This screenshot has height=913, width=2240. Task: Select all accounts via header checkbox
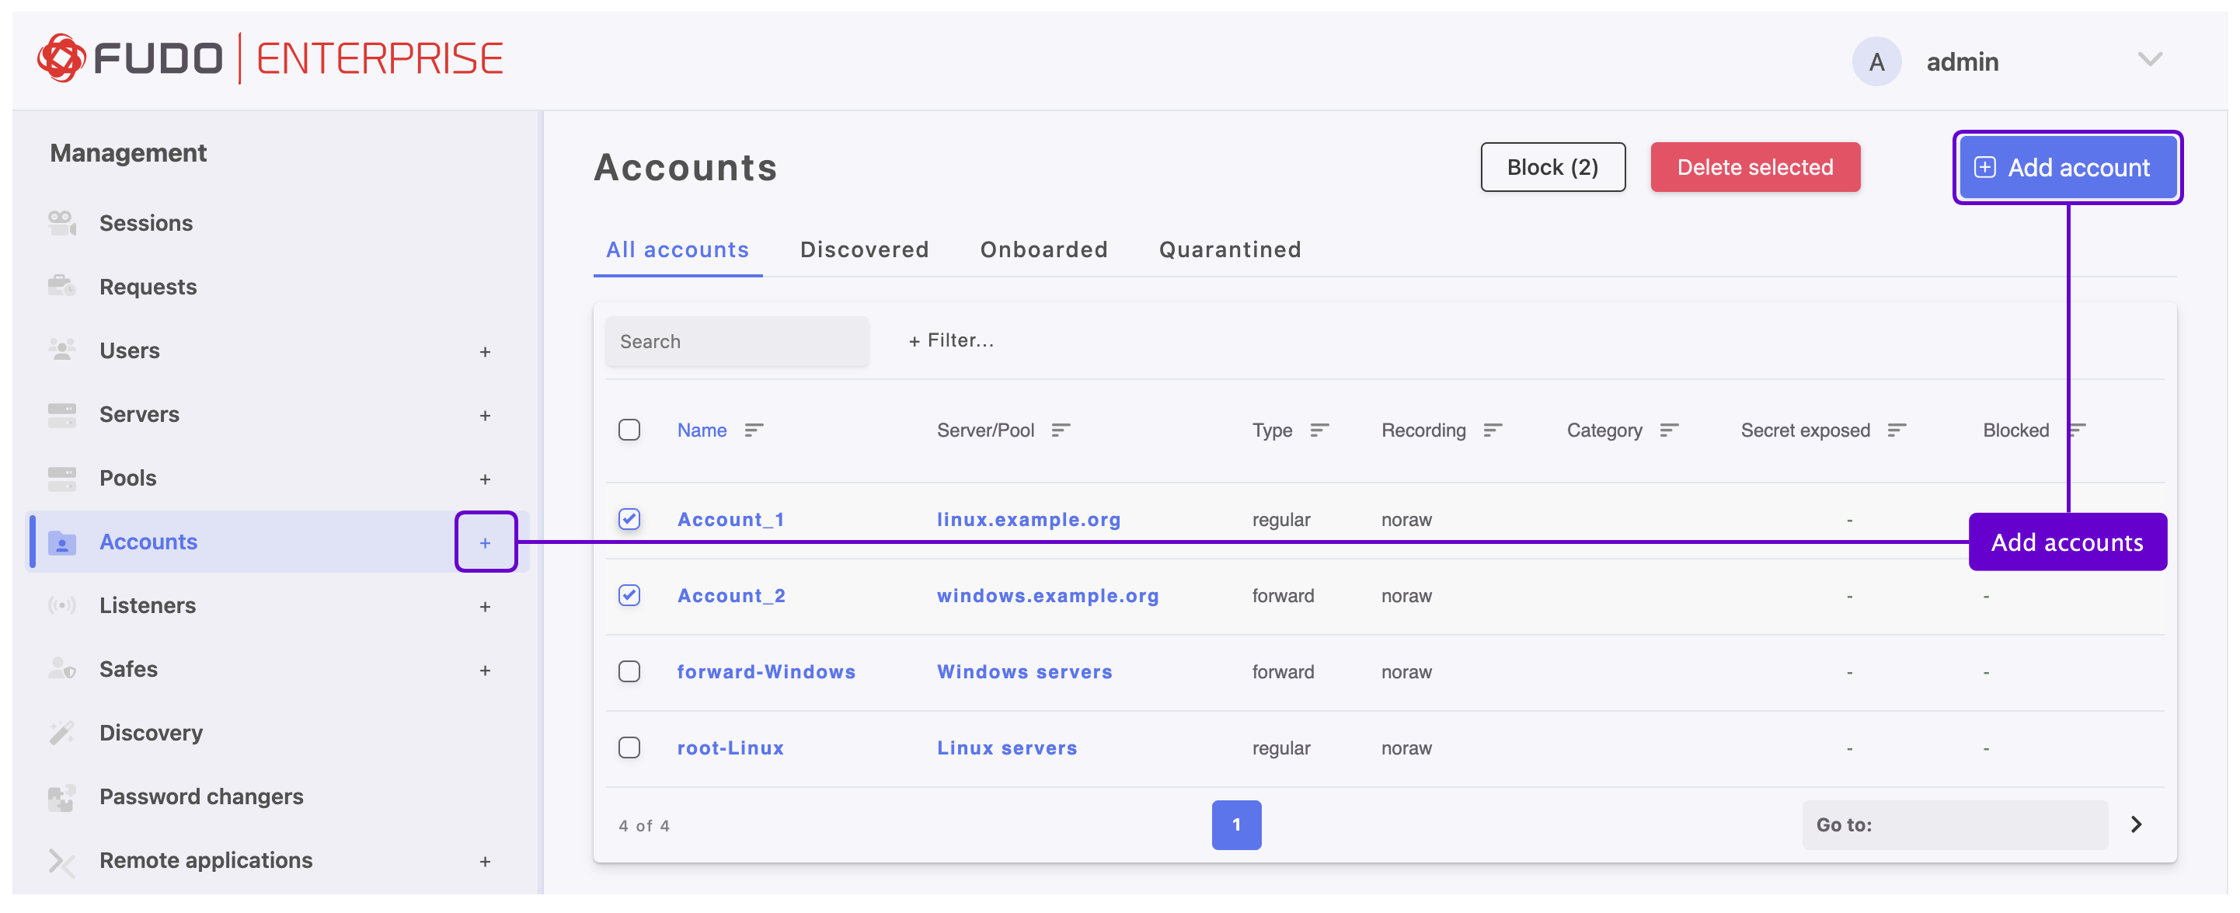[x=629, y=429]
